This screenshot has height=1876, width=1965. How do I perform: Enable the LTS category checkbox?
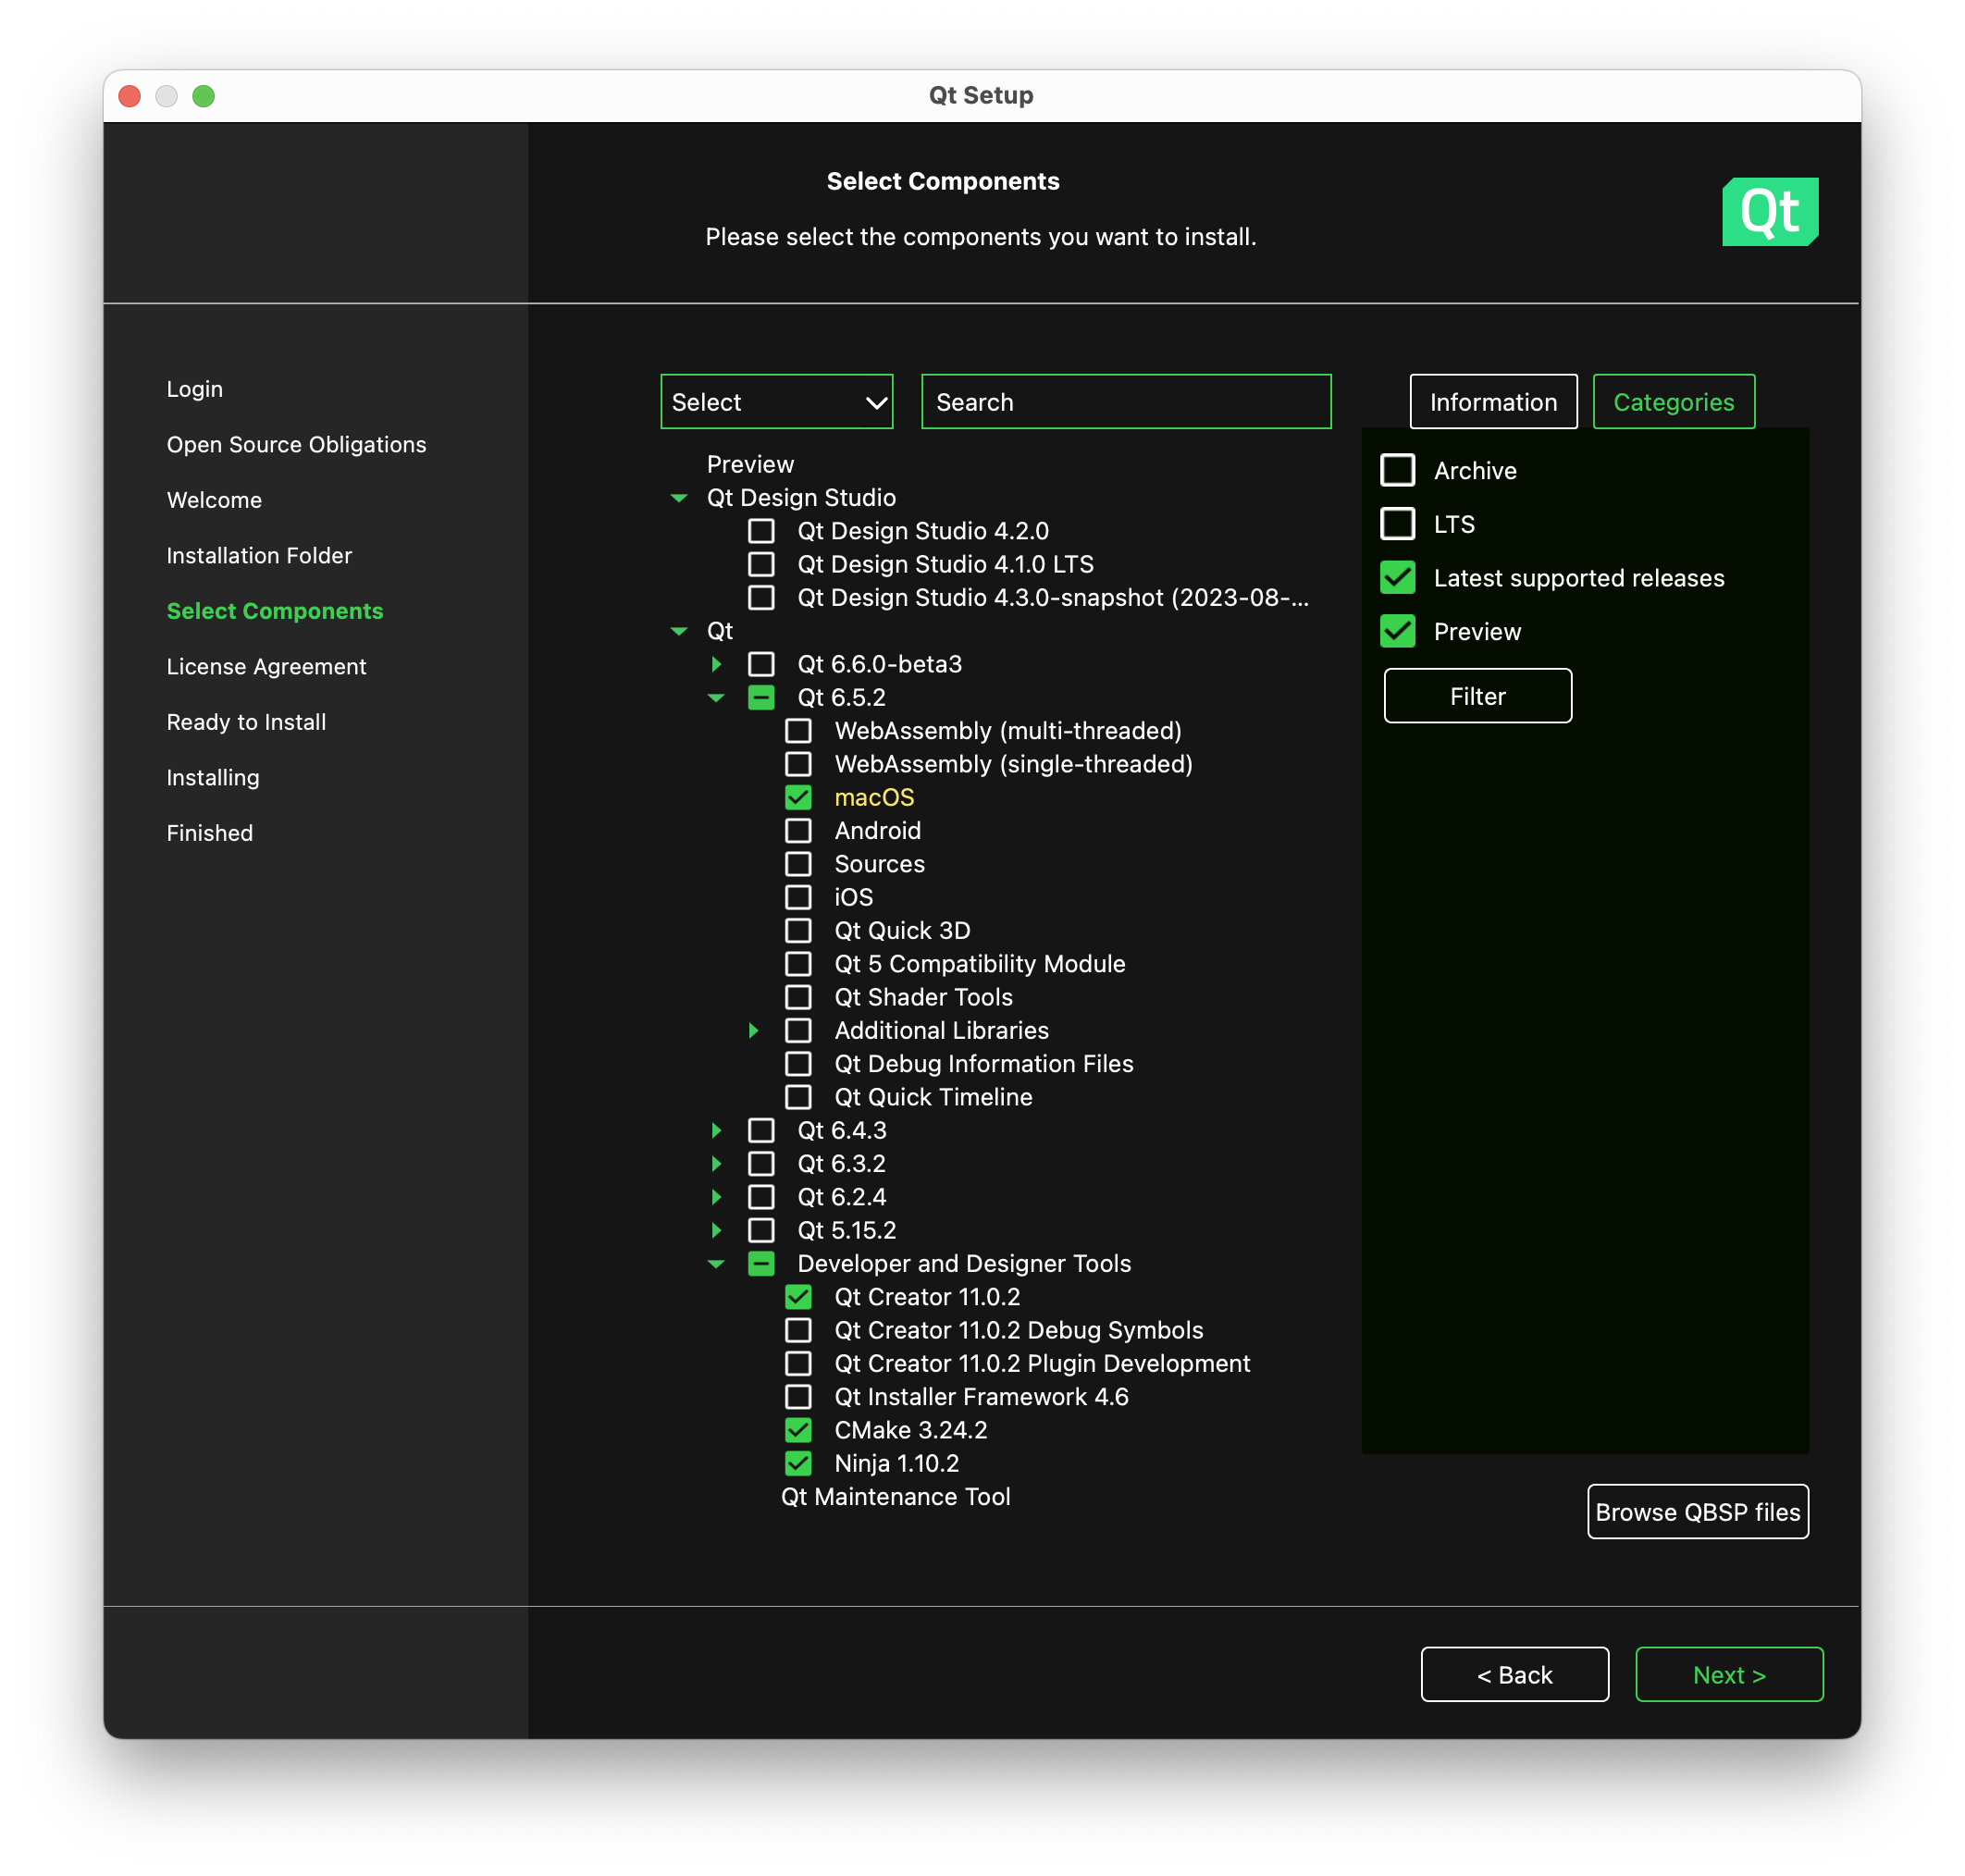[x=1397, y=524]
